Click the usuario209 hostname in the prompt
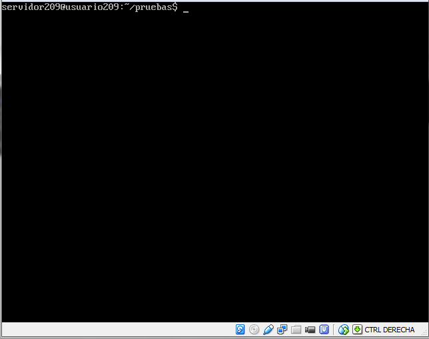The image size is (429, 339). coord(91,7)
